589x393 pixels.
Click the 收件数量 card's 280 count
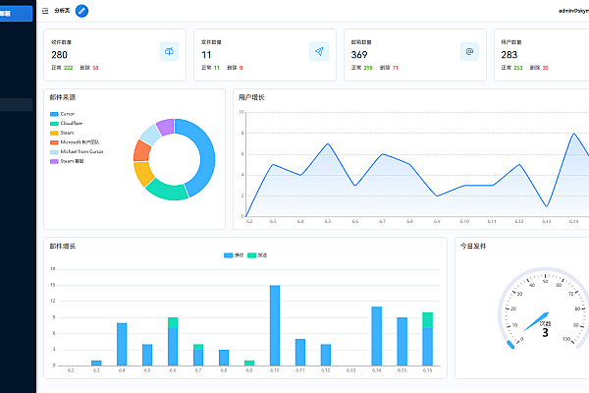pos(59,55)
